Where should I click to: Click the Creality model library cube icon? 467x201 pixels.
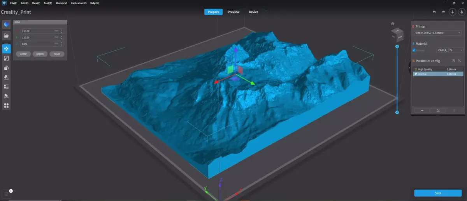click(x=6, y=25)
